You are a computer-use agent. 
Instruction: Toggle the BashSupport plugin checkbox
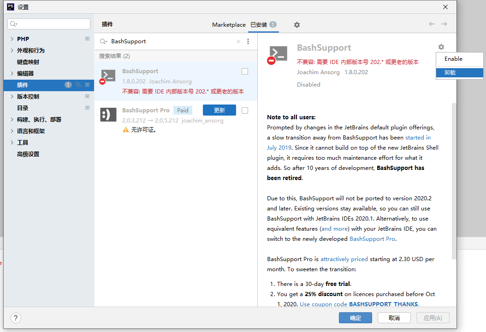245,71
